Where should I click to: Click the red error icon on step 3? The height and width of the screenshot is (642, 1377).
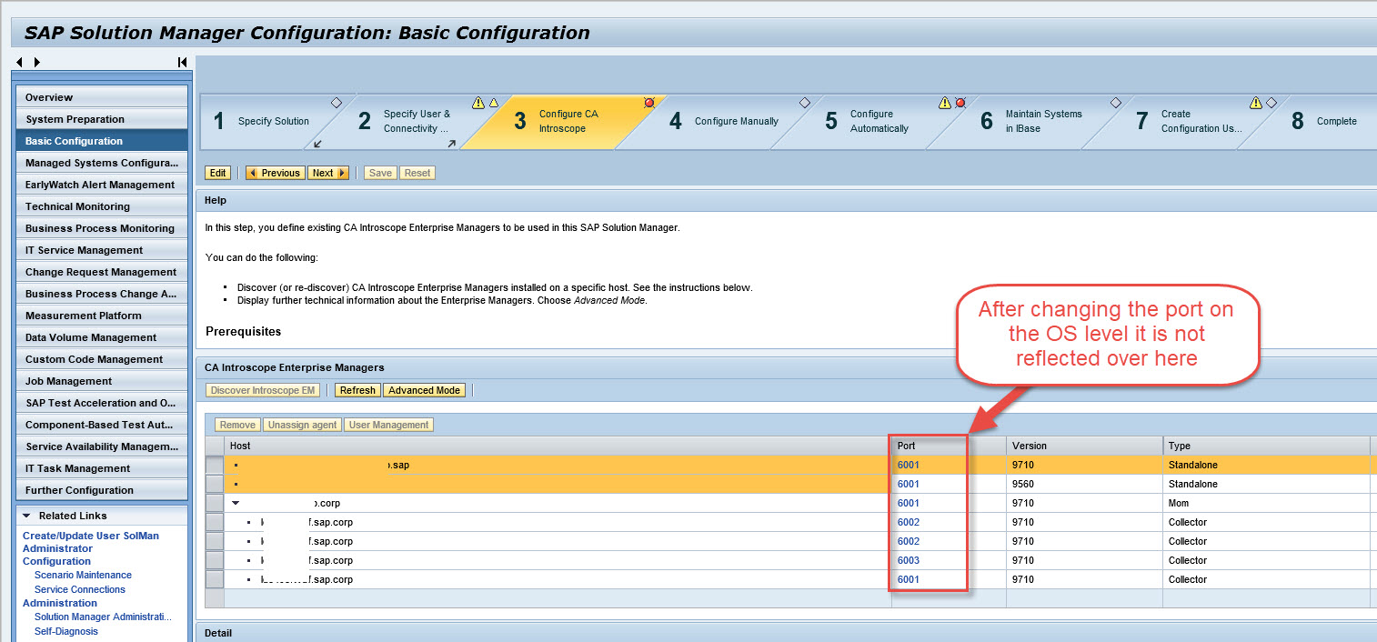click(x=649, y=103)
